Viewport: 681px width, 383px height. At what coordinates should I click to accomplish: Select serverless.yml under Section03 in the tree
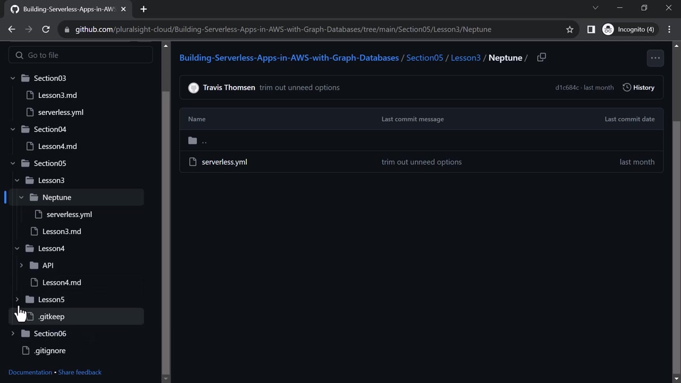(61, 112)
